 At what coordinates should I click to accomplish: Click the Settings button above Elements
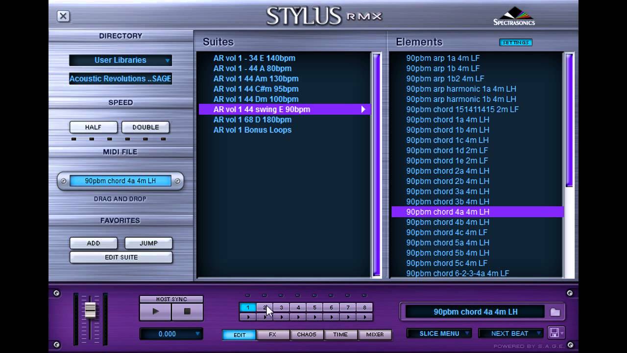[x=515, y=43]
